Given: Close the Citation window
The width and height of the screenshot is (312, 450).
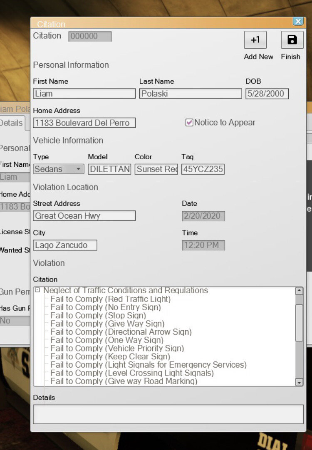Looking at the screenshot, I should point(298,22).
